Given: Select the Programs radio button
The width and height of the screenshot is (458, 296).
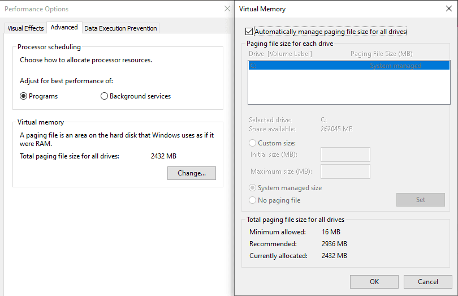Looking at the screenshot, I should [24, 96].
